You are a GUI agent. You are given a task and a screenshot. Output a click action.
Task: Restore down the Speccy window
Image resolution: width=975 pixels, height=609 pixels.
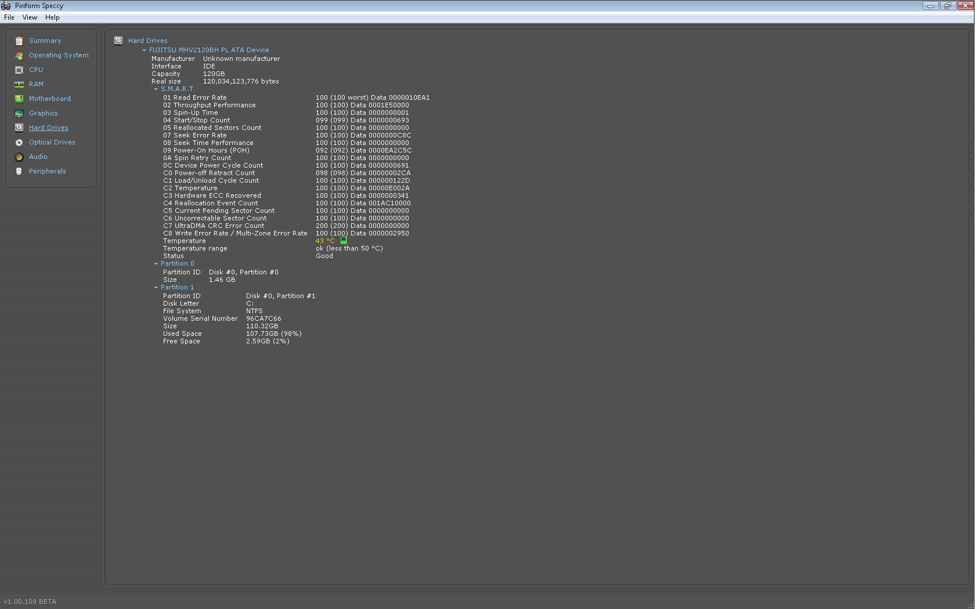(947, 6)
